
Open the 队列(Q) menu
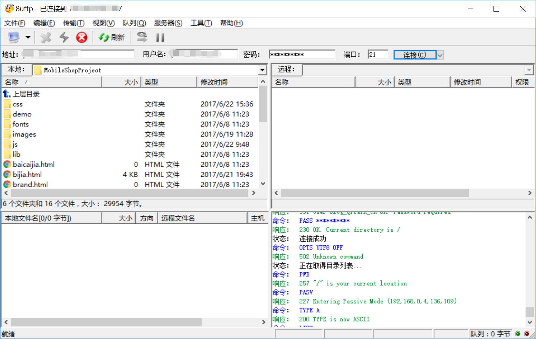135,23
